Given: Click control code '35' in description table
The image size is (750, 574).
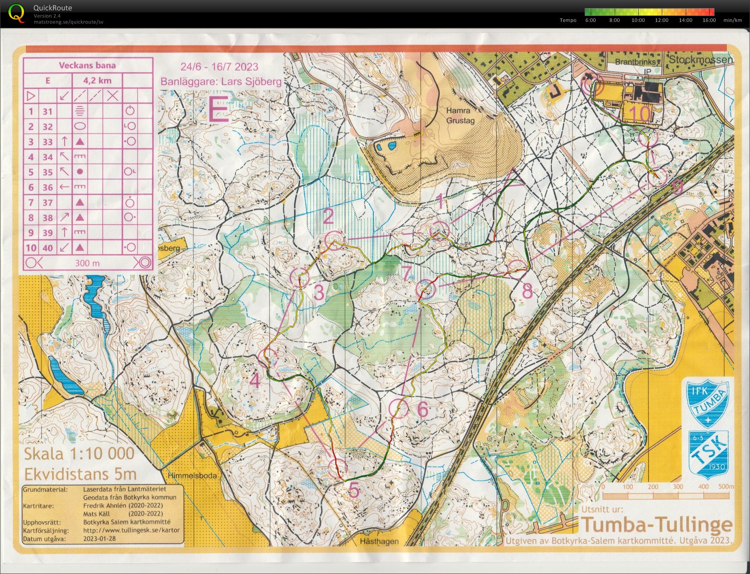Looking at the screenshot, I should point(47,172).
